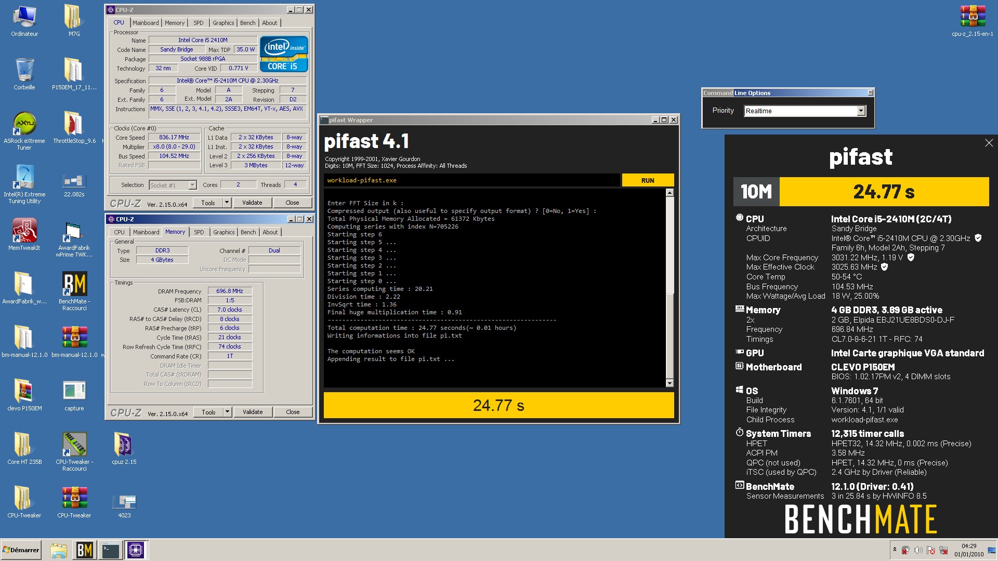Open the About tab in the upper CPU-Z window
Viewport: 998px width, 561px height.
[x=270, y=23]
